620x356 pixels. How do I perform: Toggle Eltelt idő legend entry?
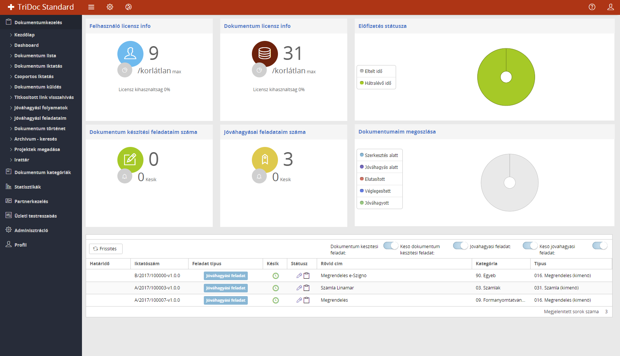376,71
